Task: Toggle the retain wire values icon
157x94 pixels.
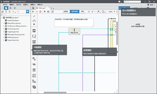Action: [x=48, y=12]
